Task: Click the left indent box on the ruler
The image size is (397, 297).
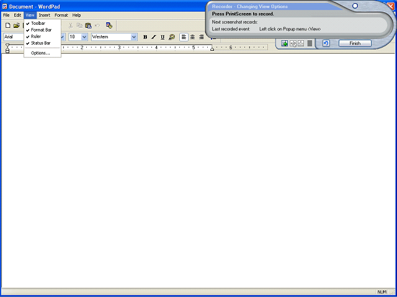Action: pos(7,51)
